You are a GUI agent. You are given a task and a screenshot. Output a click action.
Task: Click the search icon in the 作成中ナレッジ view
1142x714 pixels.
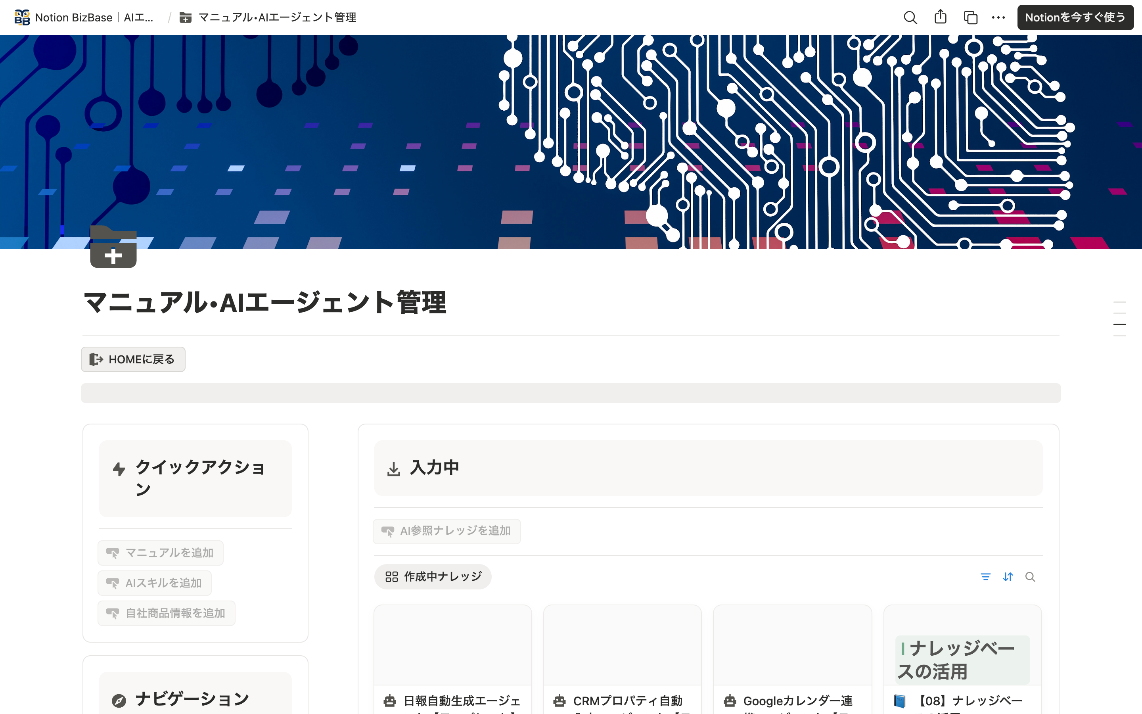tap(1030, 577)
